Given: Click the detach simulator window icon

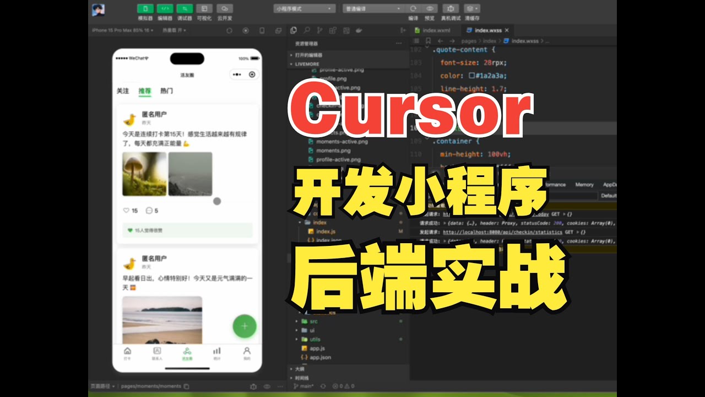Looking at the screenshot, I should click(278, 30).
